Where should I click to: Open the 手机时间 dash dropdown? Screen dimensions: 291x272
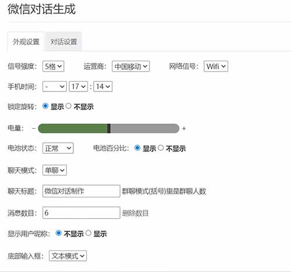point(55,86)
